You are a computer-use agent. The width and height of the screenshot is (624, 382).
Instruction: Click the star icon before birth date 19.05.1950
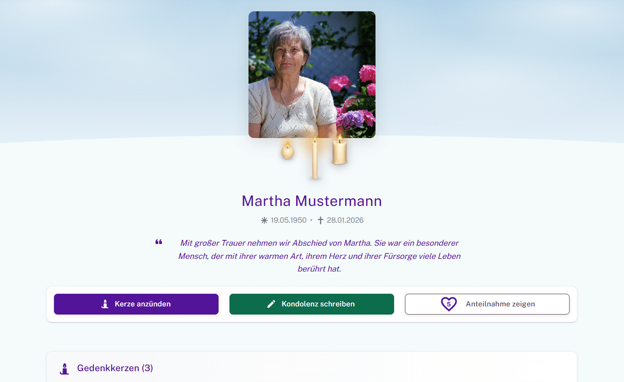click(x=263, y=220)
